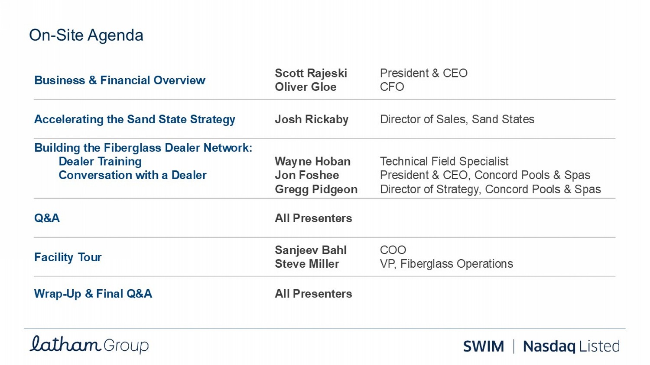Click Building the Fiberglass Dealer Network heading
The height and width of the screenshot is (365, 650).
pos(143,148)
